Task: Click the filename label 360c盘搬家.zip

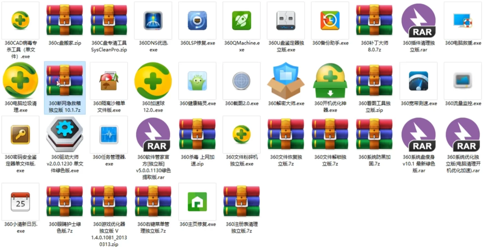Action: [x=65, y=43]
